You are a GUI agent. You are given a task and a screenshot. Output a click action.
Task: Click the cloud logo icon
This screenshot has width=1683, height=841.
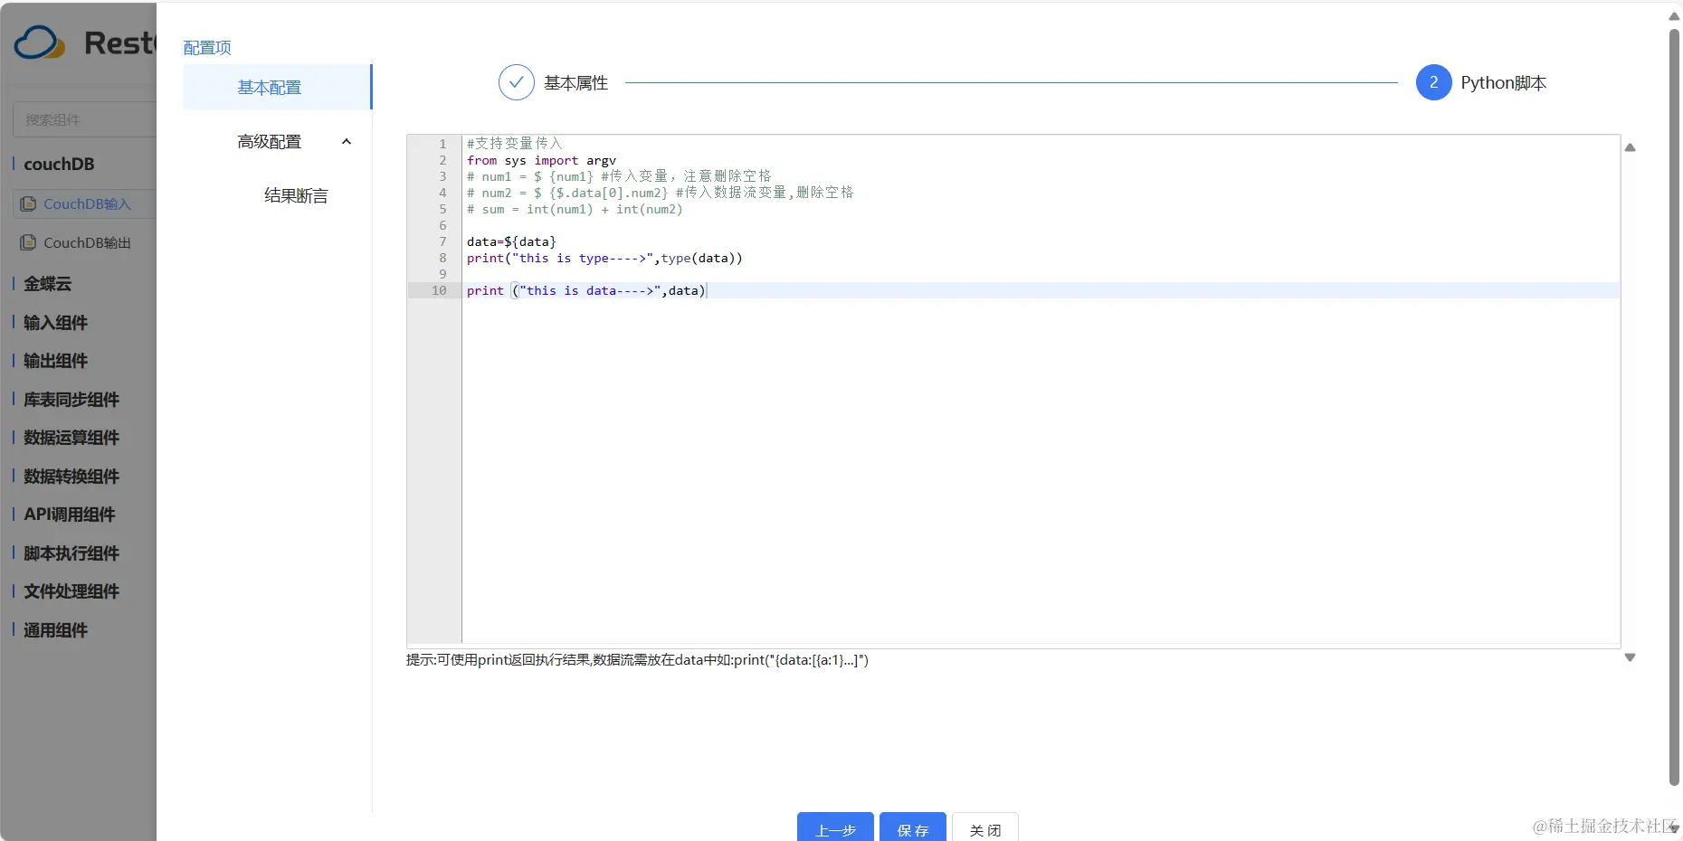tap(40, 43)
